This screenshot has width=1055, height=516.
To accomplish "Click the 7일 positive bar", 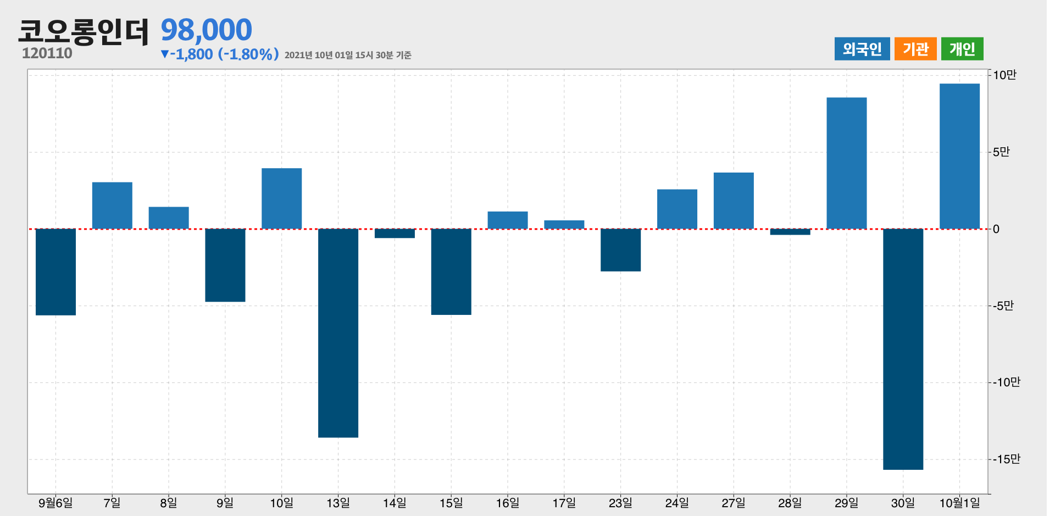I will [112, 206].
